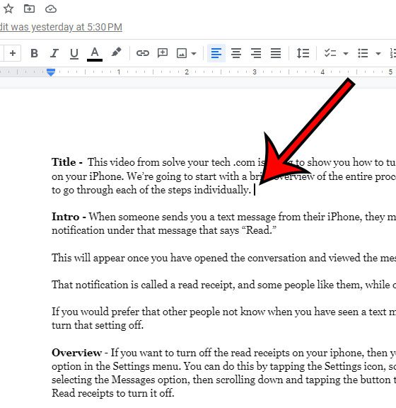The height and width of the screenshot is (408, 396).
Task: Insert an image
Action: pos(181,53)
